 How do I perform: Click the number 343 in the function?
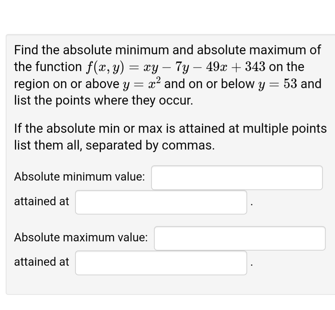tap(255, 66)
